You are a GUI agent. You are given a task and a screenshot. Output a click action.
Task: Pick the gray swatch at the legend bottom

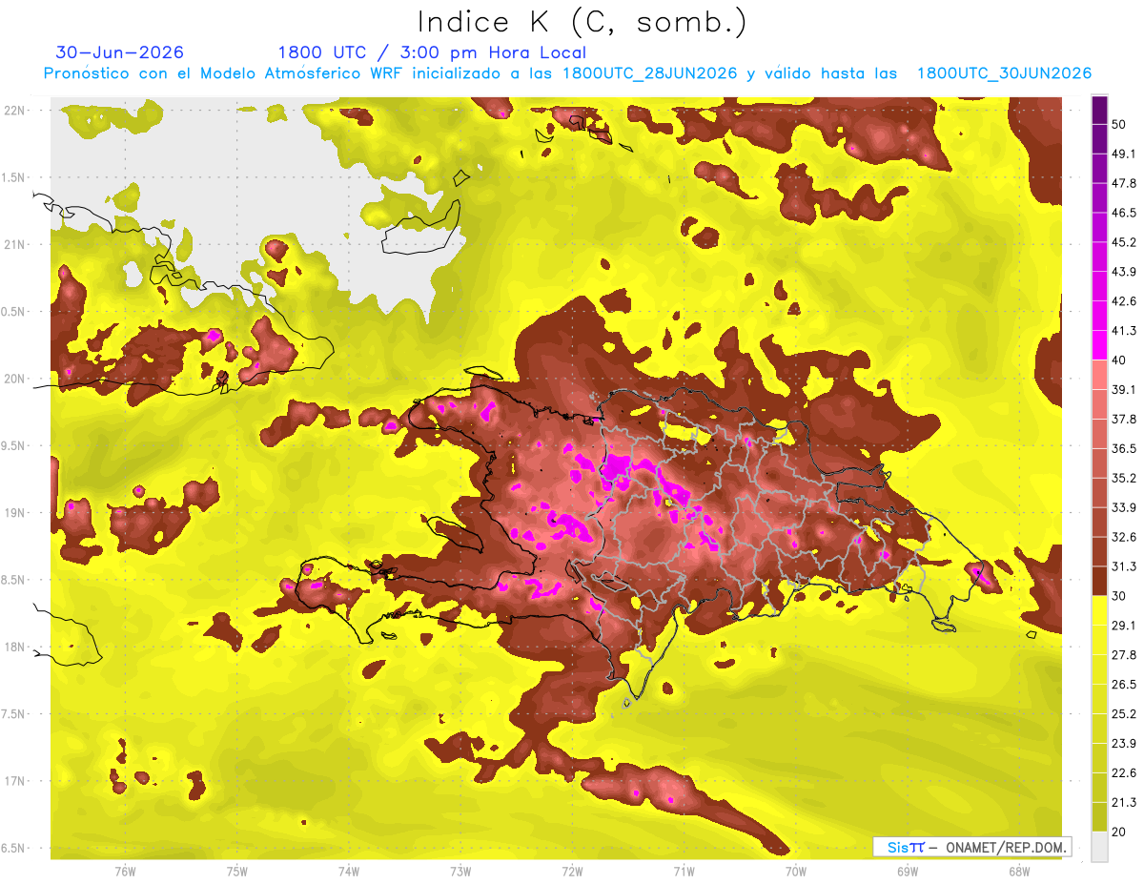tap(1099, 847)
